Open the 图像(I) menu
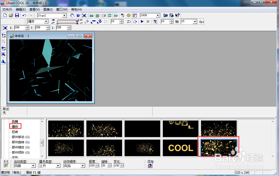 coord(48,10)
